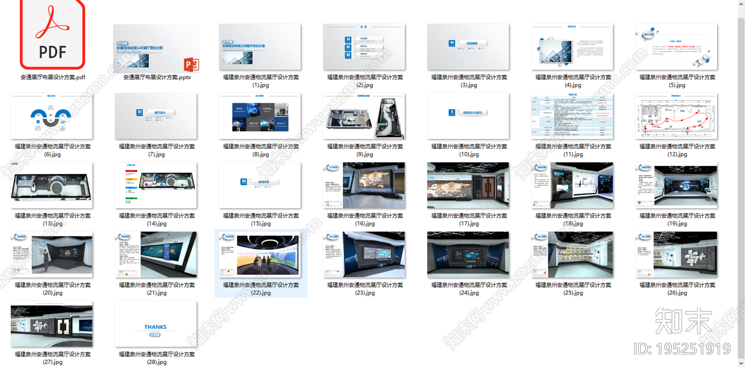Select highlighted thumbnail (22).jpg
745x367 pixels.
(x=260, y=254)
